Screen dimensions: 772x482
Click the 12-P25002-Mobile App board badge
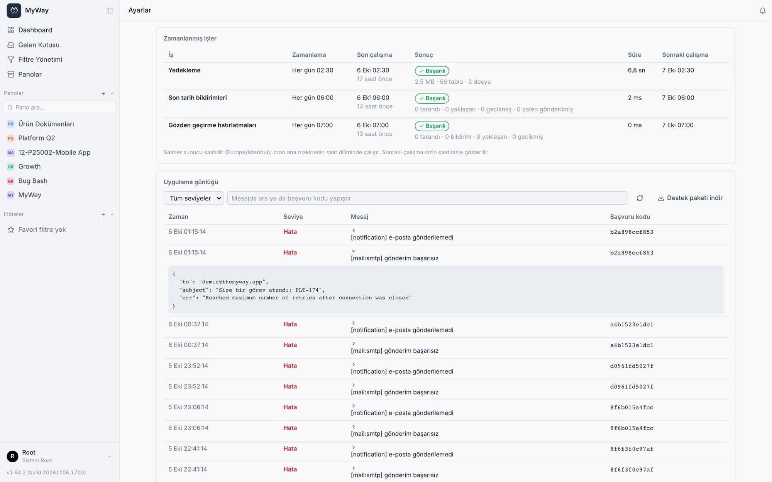coord(10,153)
